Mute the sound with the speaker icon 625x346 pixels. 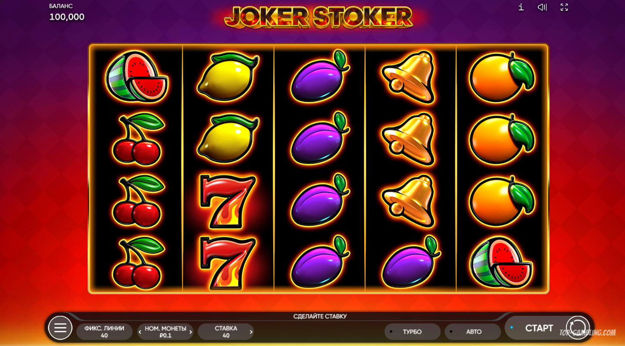click(x=542, y=7)
